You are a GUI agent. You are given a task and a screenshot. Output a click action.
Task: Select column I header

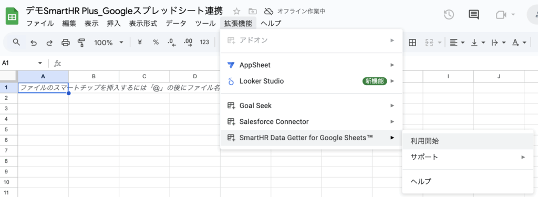(448, 76)
